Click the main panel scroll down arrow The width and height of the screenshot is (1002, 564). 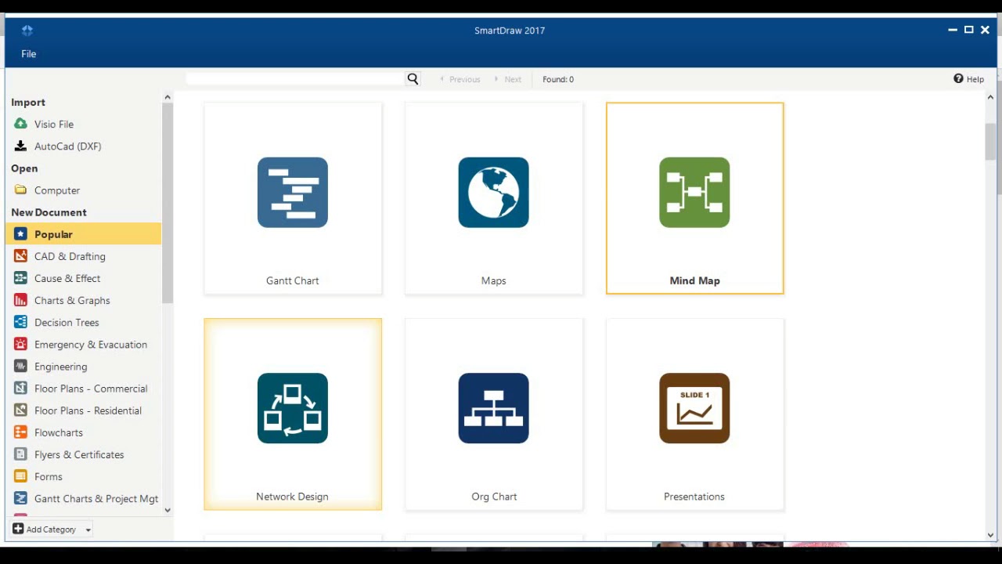990,536
